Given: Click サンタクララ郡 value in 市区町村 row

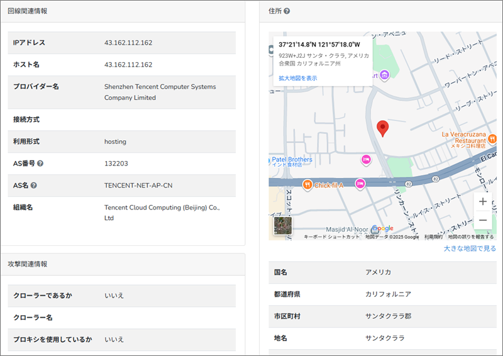Looking at the screenshot, I should (x=388, y=316).
